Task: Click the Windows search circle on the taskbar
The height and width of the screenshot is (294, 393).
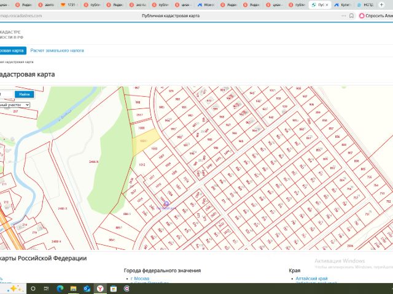Action: (33, 288)
